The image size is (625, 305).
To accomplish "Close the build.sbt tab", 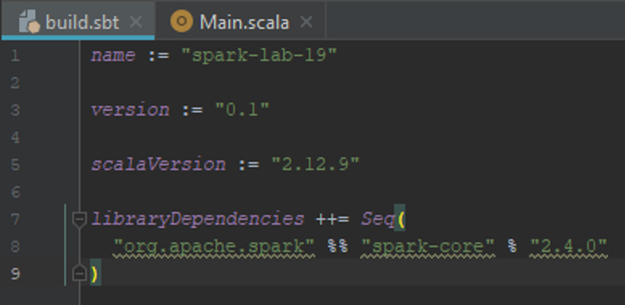I will coord(136,22).
